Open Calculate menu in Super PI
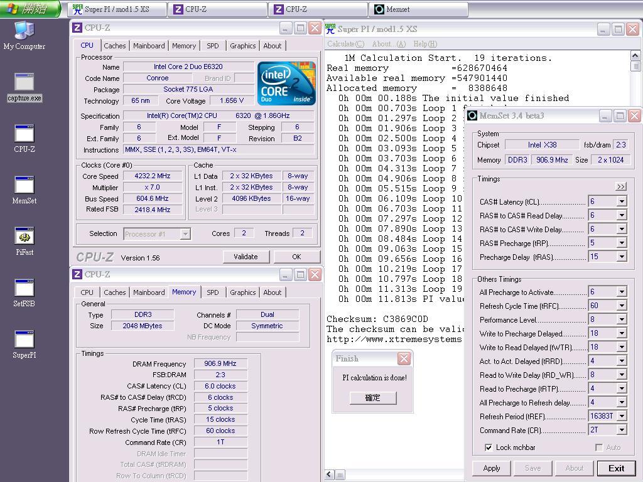The width and height of the screenshot is (643, 482). pos(345,44)
